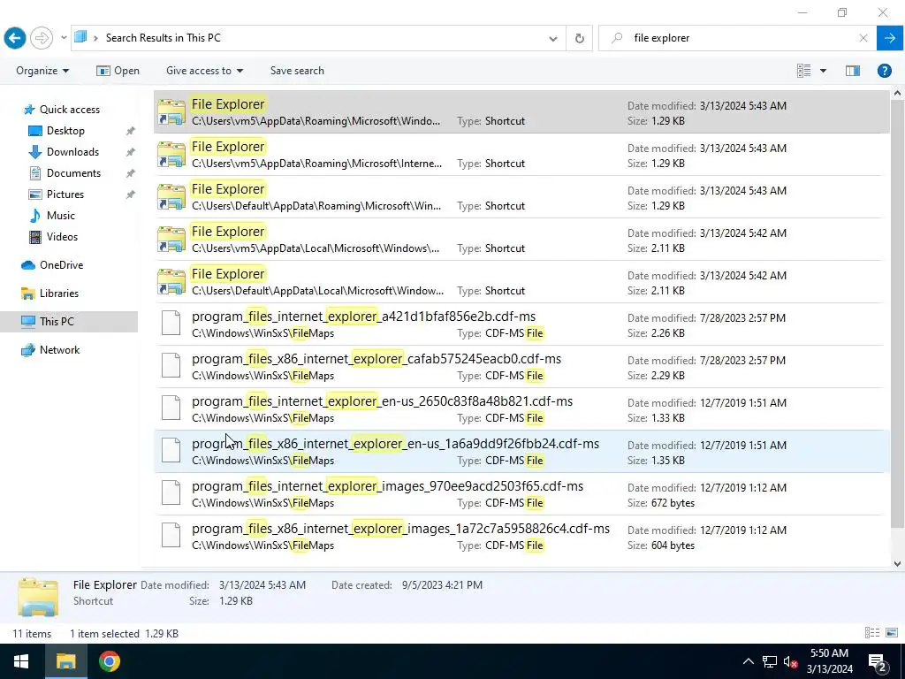Click the muted speaker volume icon

pyautogui.click(x=790, y=661)
